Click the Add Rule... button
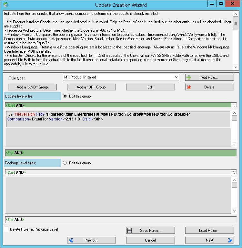242x248 pixels. pyautogui.click(x=209, y=77)
